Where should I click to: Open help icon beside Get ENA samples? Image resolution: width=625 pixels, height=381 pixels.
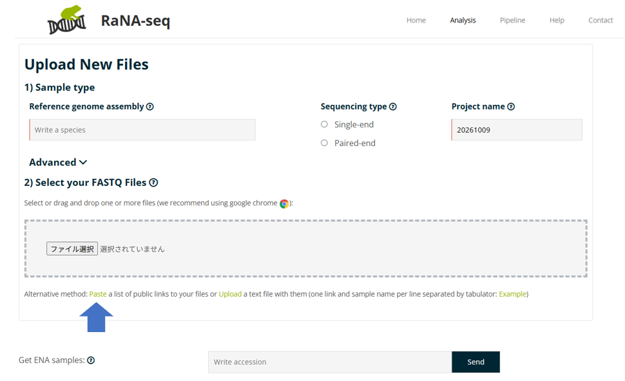(x=91, y=360)
